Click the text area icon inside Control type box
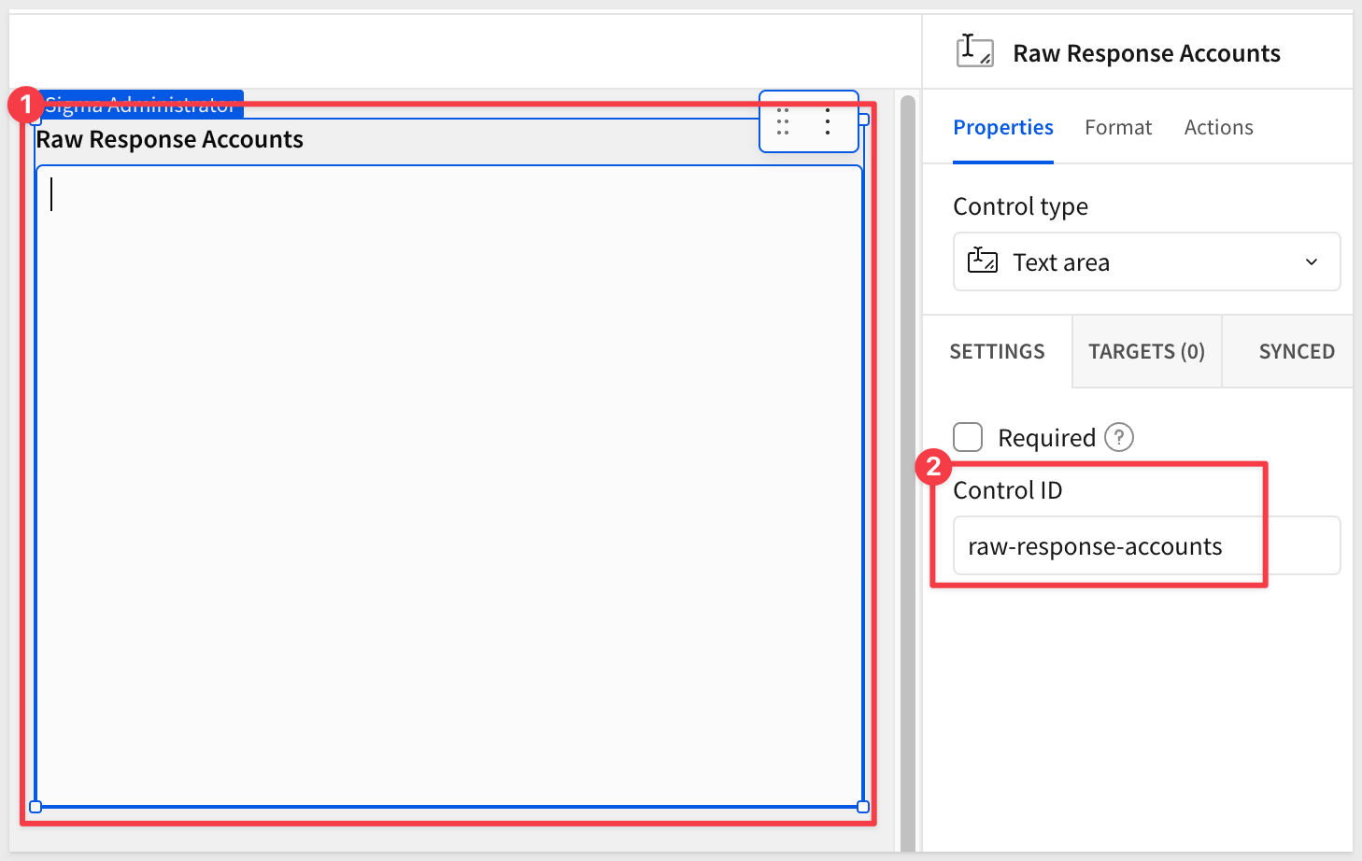 [982, 261]
